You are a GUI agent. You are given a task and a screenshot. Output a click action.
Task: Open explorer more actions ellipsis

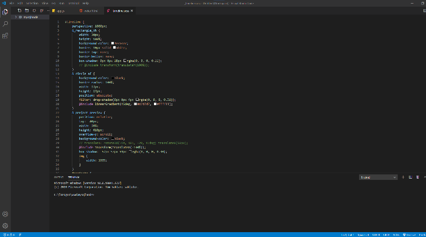[48, 10]
